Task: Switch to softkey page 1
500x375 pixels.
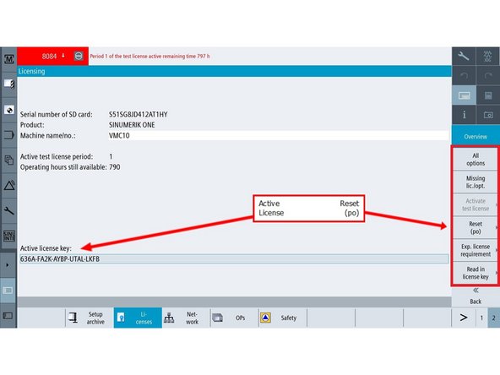Action: coord(481,318)
